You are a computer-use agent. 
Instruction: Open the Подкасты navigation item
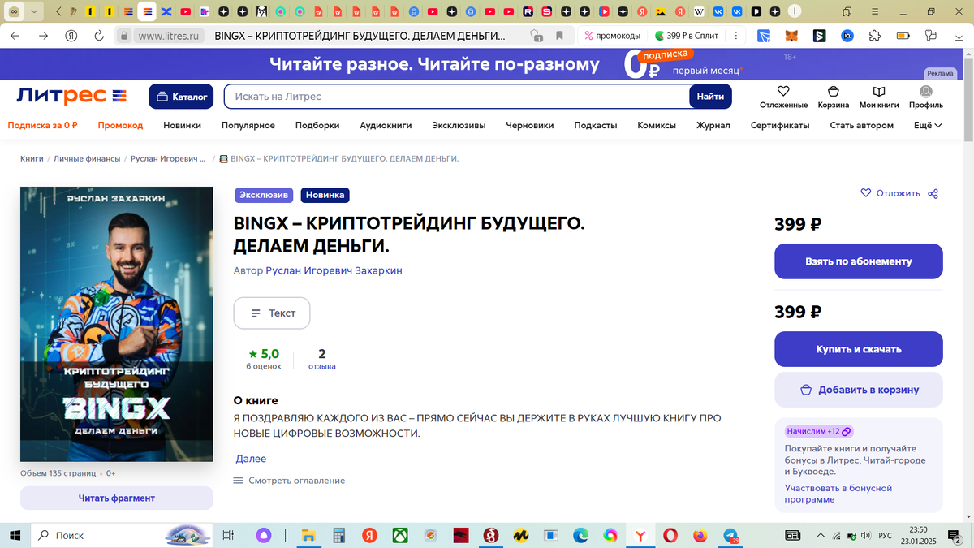595,126
